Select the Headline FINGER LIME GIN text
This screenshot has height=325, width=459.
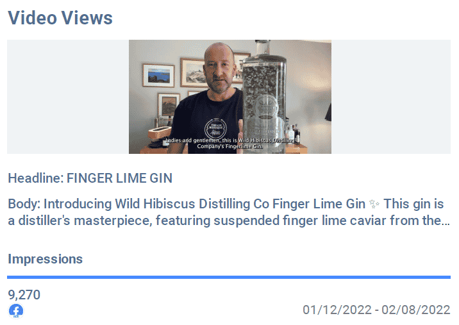coord(90,178)
